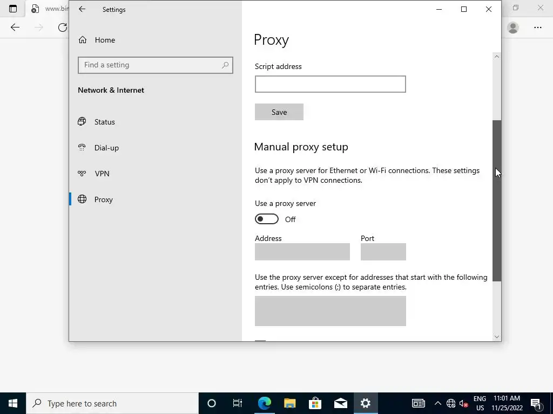Open Microsoft Edge from the taskbar
This screenshot has width=553, height=414.
[264, 403]
